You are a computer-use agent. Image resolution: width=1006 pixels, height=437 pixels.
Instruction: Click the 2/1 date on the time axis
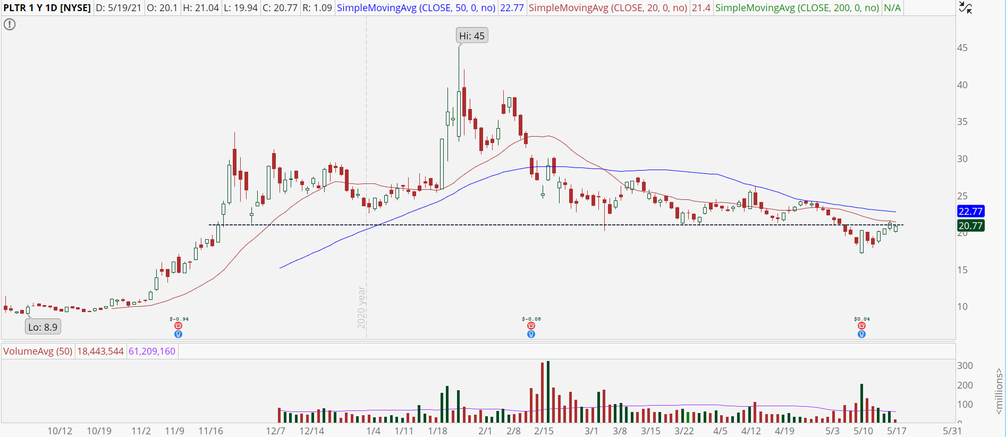pyautogui.click(x=485, y=431)
